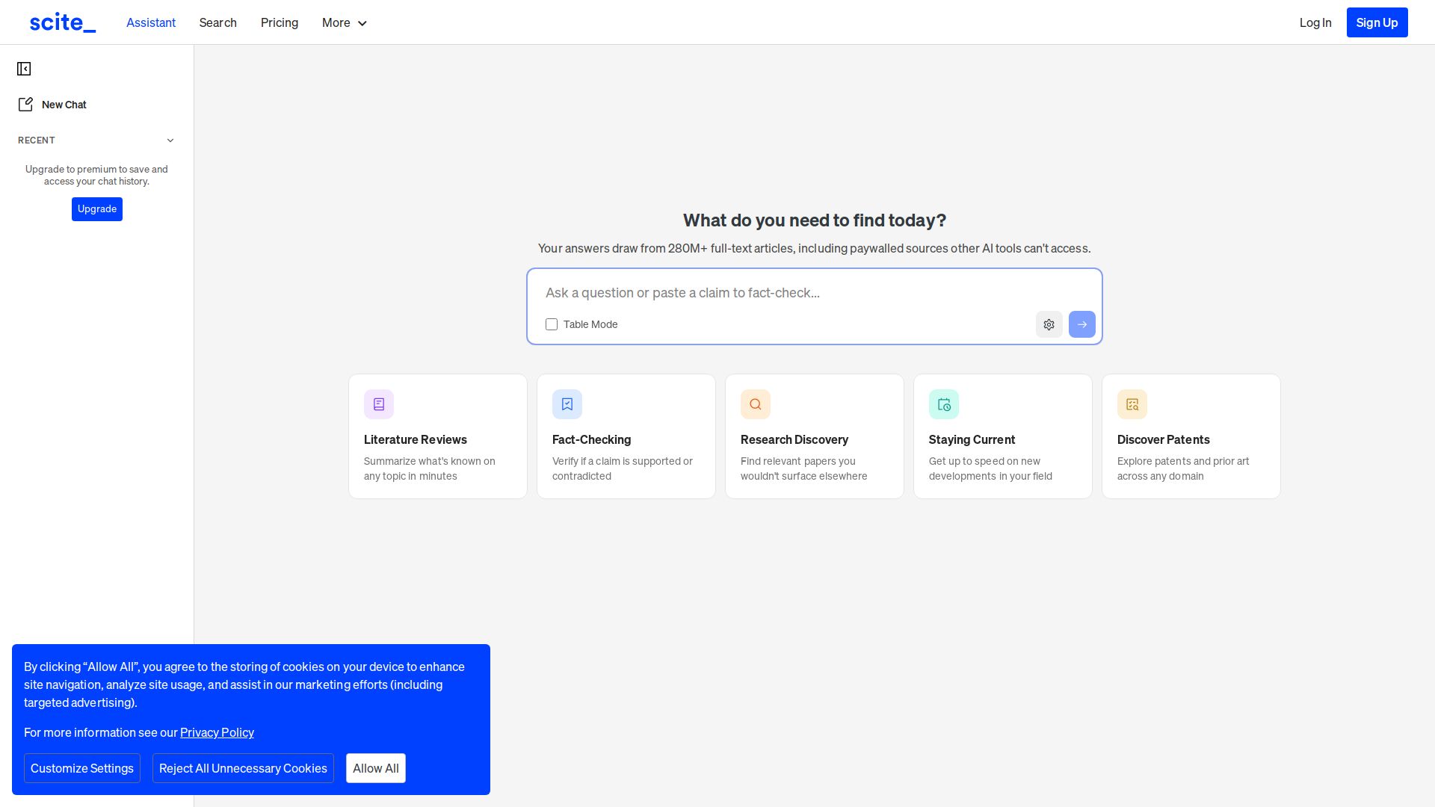
Task: Select the Staying Current calendar icon
Action: 944,404
